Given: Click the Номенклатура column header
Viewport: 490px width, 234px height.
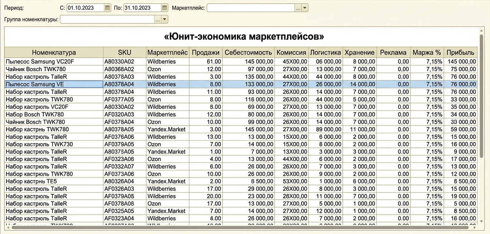Looking at the screenshot, I should [x=54, y=52].
